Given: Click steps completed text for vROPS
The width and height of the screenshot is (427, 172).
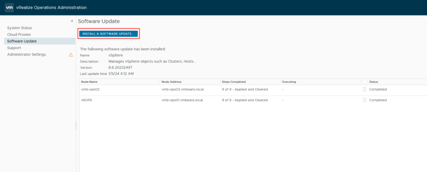Looking at the screenshot, I should [x=245, y=100].
